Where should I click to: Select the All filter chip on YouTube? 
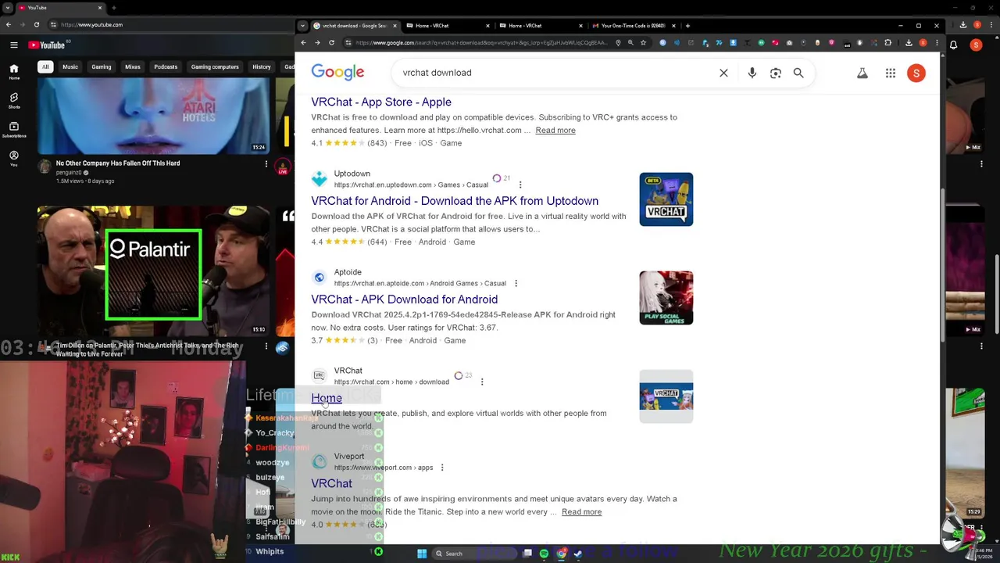click(x=45, y=66)
